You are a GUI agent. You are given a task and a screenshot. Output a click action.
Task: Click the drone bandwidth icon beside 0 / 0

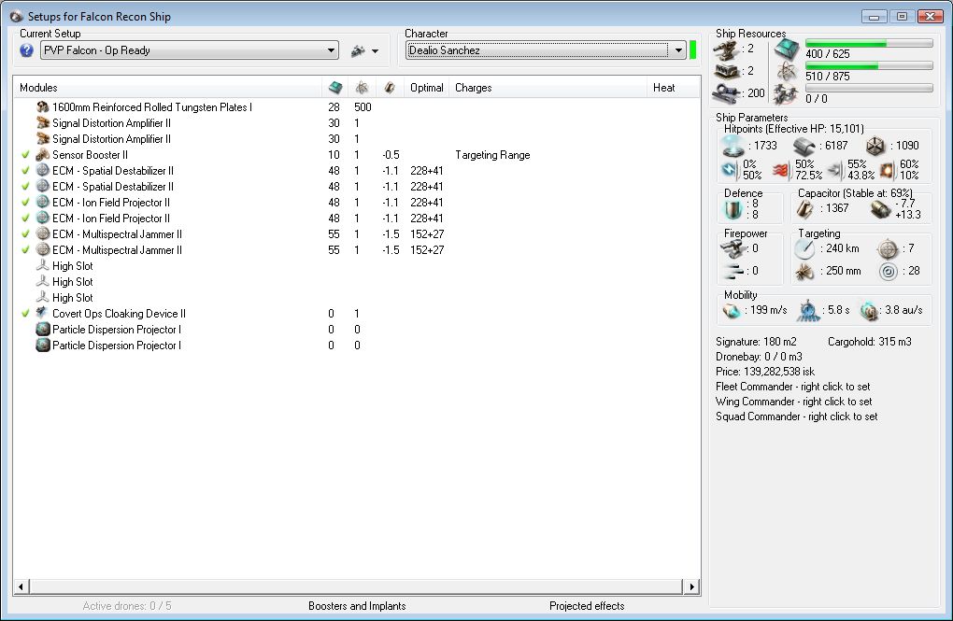pos(787,94)
